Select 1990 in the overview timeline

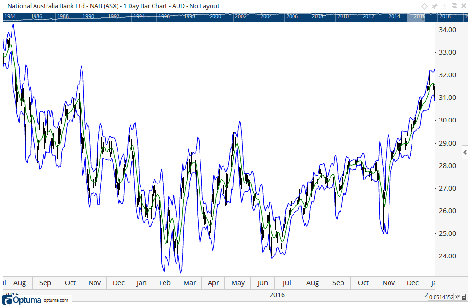pos(88,16)
